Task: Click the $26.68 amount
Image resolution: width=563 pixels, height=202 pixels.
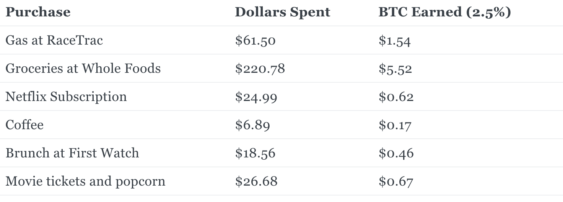Action: coord(256,181)
